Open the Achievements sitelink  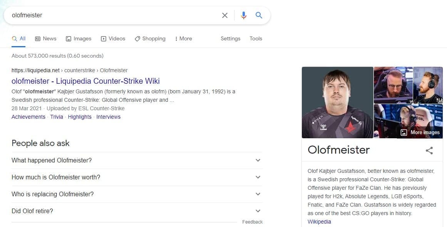(x=28, y=117)
